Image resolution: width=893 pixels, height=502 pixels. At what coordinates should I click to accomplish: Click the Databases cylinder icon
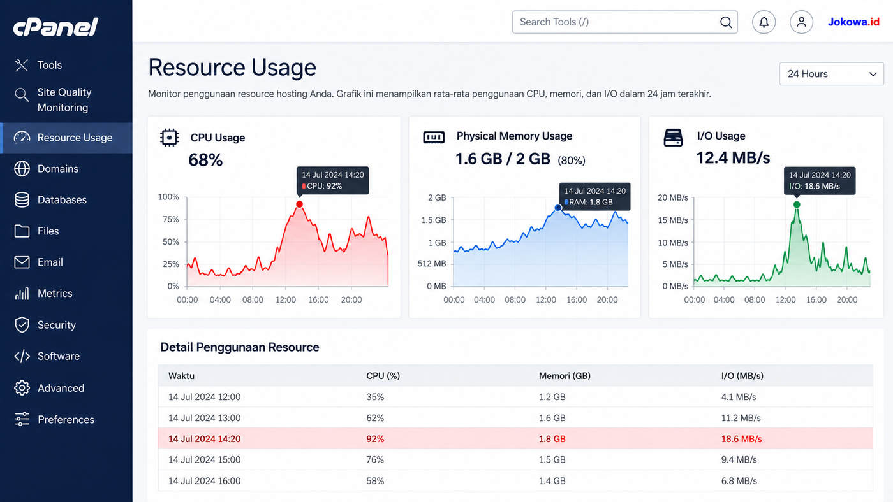pyautogui.click(x=22, y=200)
